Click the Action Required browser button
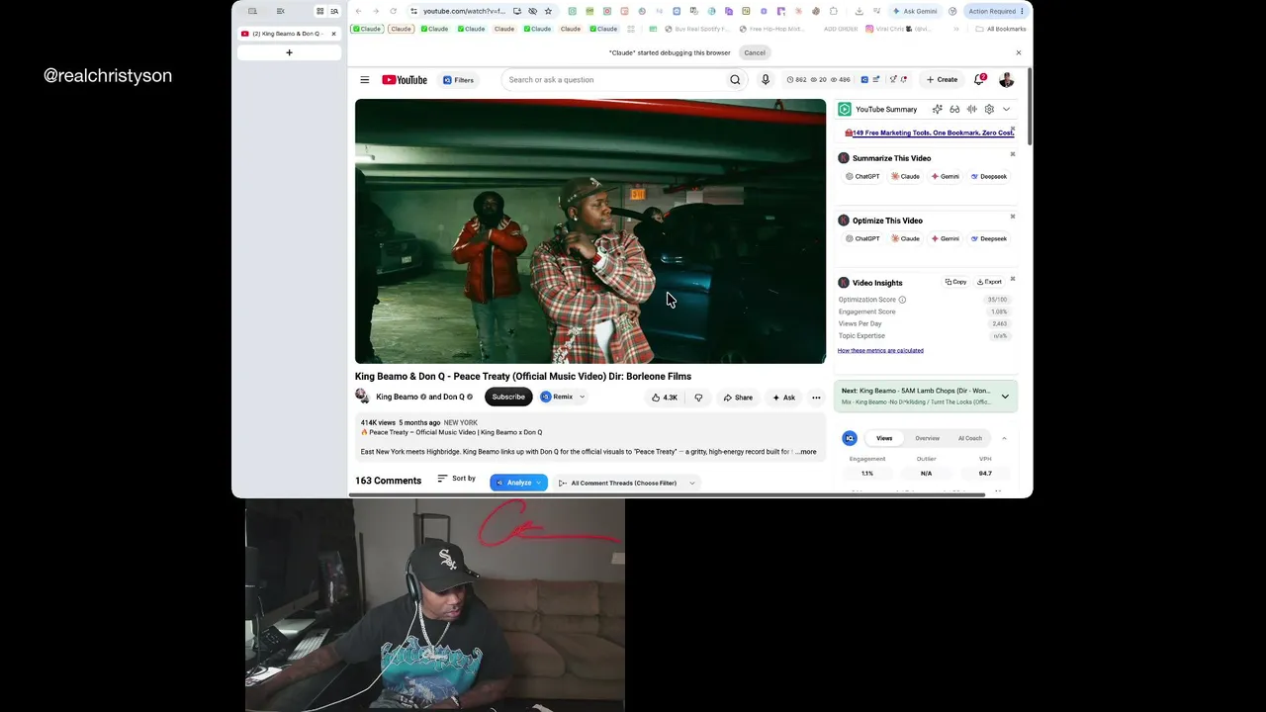The height and width of the screenshot is (712, 1266). point(996,11)
